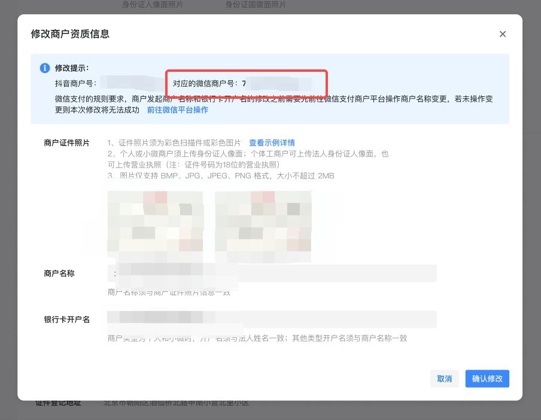This screenshot has width=541, height=420.
Task: Click the 对应的微信商户号 label
Action: pos(205,83)
